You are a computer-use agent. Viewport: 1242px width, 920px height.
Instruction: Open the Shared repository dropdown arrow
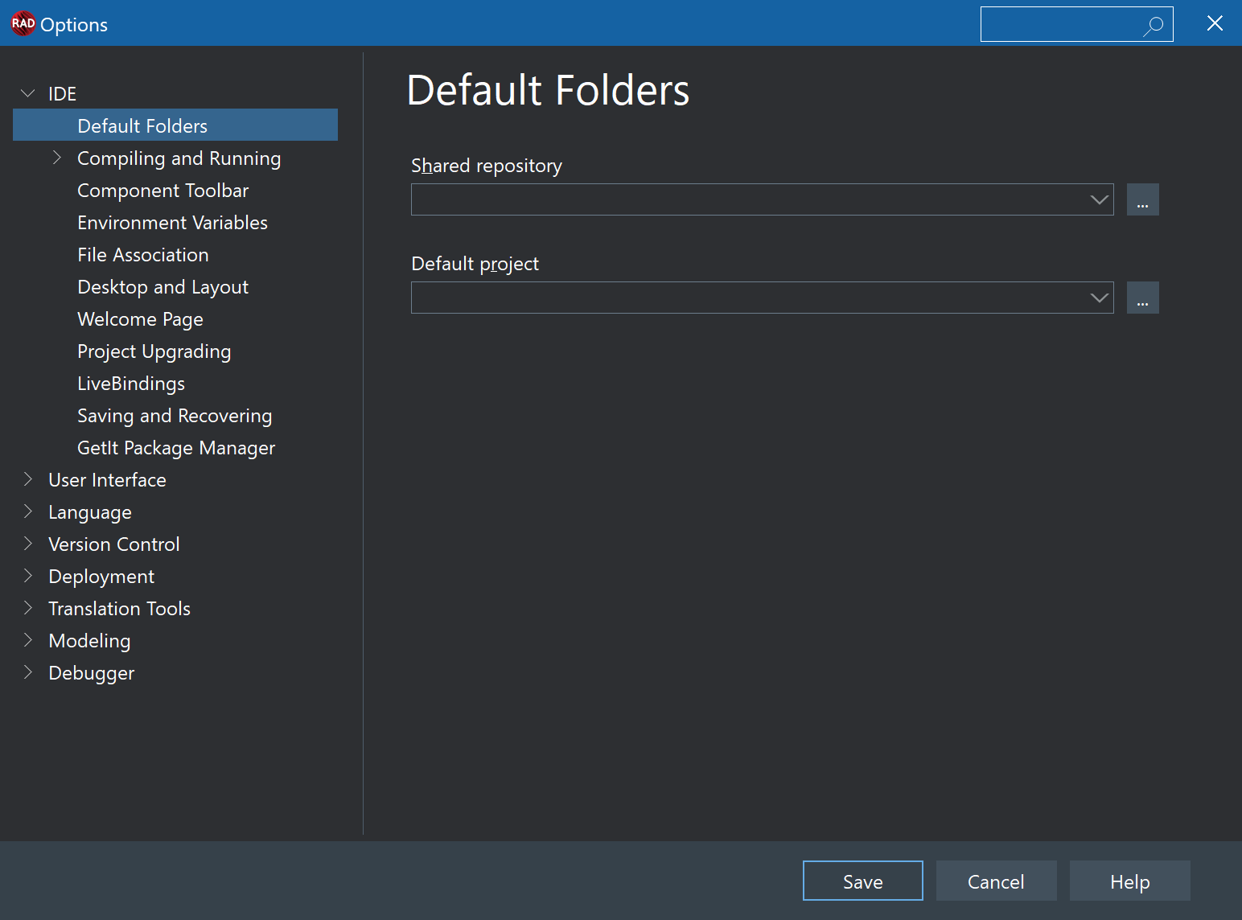(1100, 199)
